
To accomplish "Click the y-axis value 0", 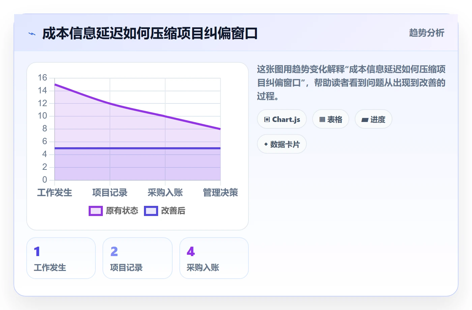I will pyautogui.click(x=45, y=180).
